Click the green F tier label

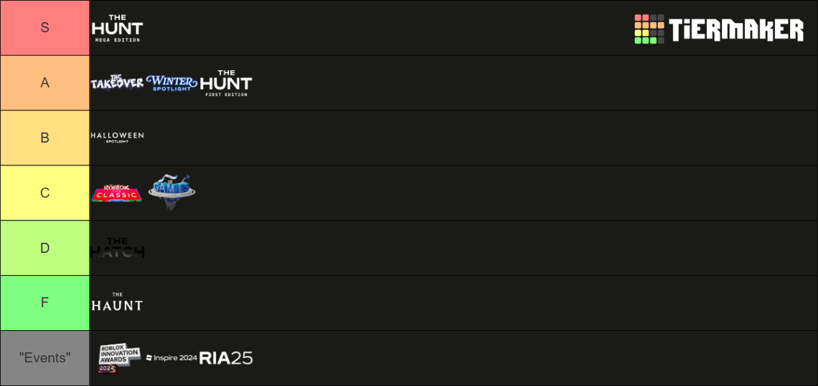pos(45,303)
